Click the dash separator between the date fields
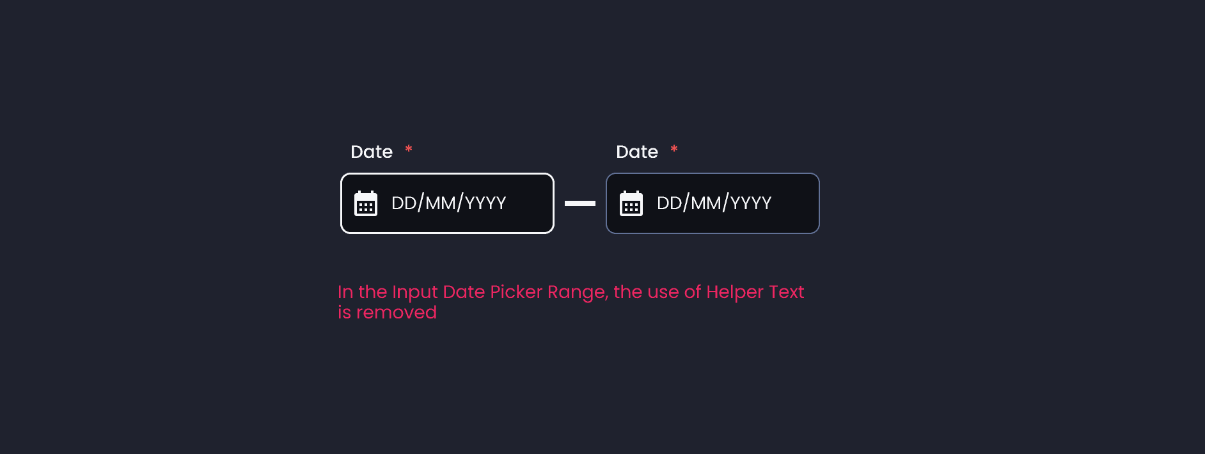This screenshot has height=454, width=1205. tap(579, 203)
